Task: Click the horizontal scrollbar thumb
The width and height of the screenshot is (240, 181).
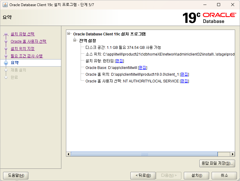Action: click(x=144, y=154)
